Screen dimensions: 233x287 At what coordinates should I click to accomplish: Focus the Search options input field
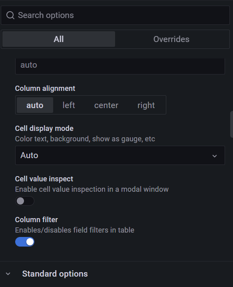115,15
